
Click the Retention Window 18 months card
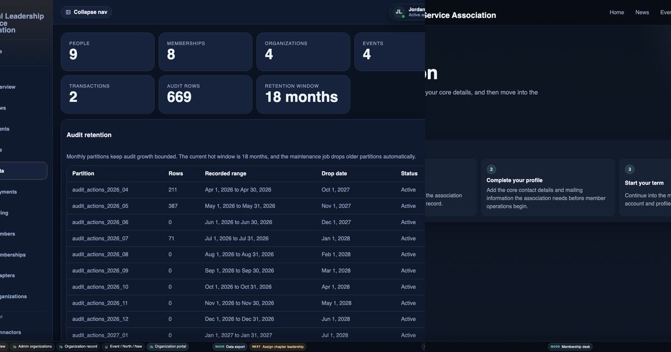303,94
